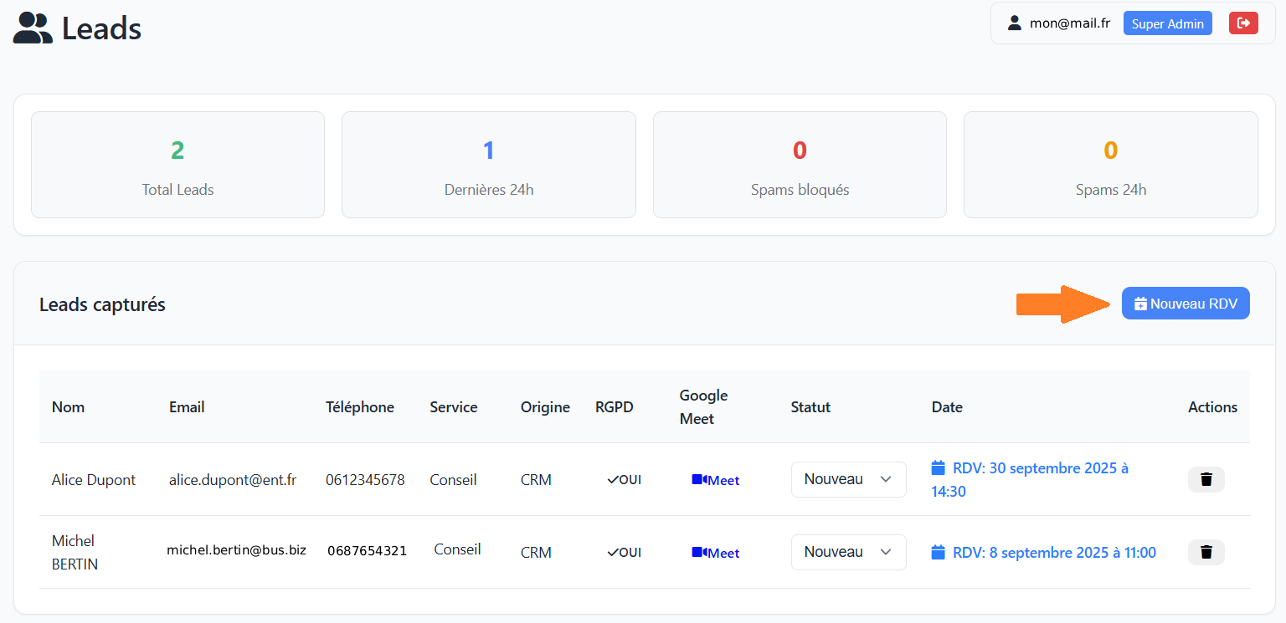Select the name Alice Dupont

click(x=94, y=480)
